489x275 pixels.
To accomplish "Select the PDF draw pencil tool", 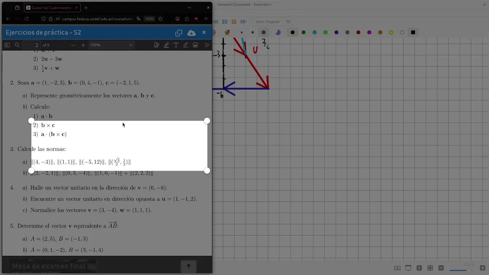I will [186, 45].
